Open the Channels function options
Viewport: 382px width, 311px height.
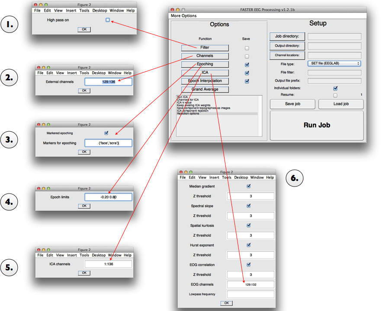pos(205,56)
